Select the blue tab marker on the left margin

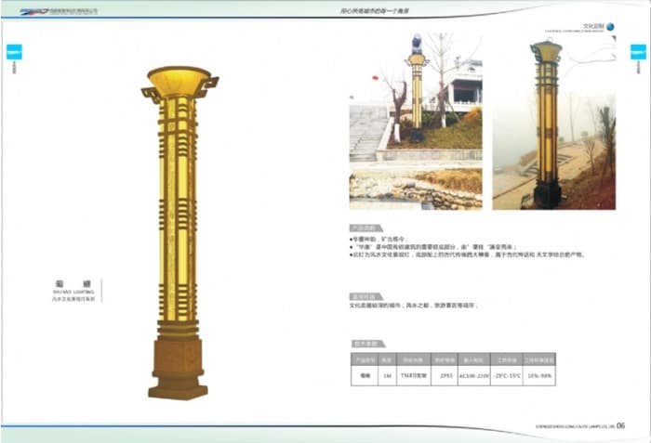point(14,52)
